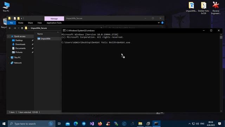Open De4dot Yotic 0x539 desktop folder
Viewport: 225px width, 127px height.
coord(204,8)
